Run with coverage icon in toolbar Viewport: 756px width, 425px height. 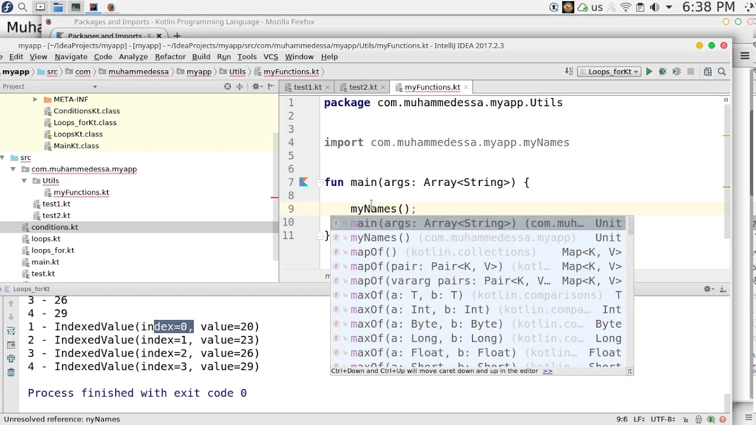(677, 71)
